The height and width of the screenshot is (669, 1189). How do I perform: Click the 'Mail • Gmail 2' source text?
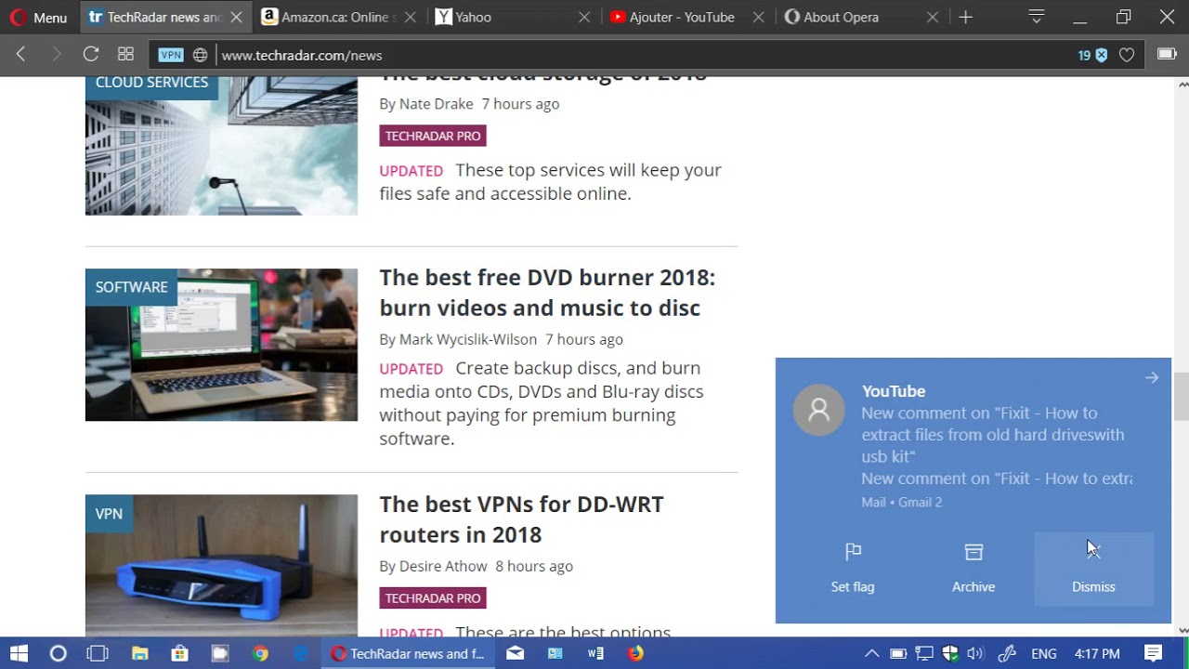click(x=901, y=502)
